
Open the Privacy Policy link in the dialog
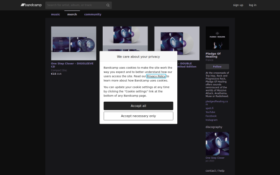pyautogui.click(x=156, y=76)
